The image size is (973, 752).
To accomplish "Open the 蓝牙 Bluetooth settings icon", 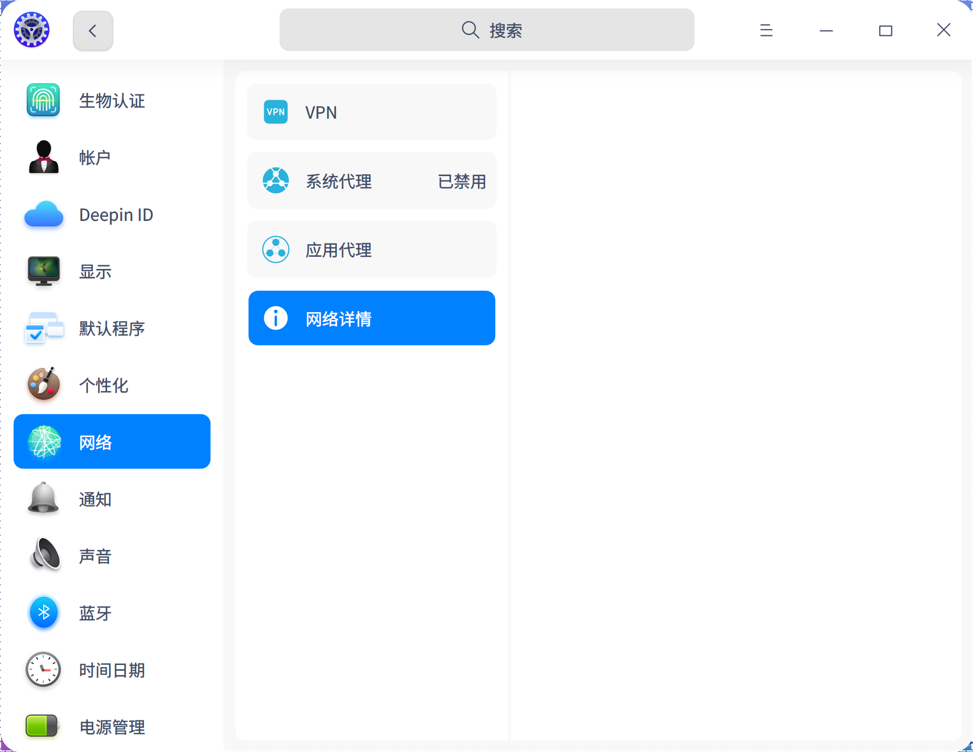I will point(43,613).
